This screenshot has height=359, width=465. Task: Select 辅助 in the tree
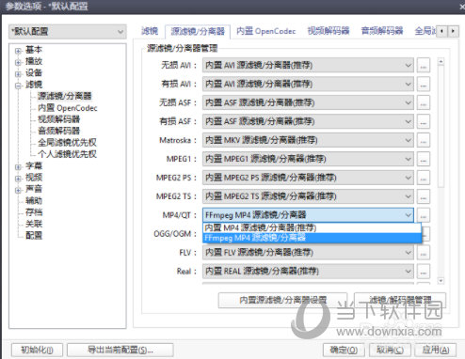click(x=34, y=200)
